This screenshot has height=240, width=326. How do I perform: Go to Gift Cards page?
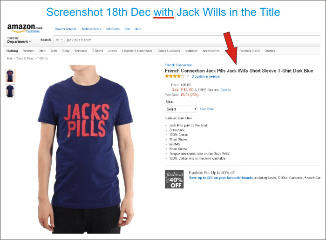(x=113, y=29)
